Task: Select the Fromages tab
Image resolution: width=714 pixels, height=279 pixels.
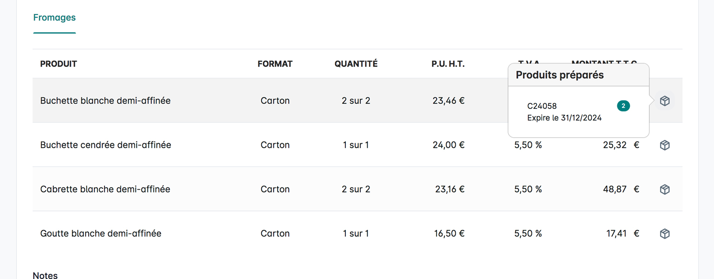Action: tap(54, 18)
